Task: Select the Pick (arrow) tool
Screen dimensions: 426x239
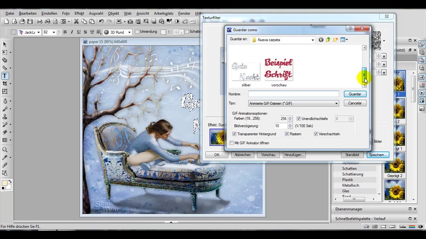Action: (5, 44)
